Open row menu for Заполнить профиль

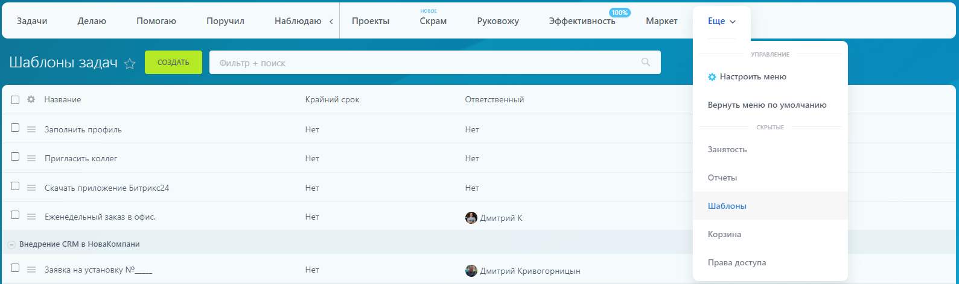31,129
